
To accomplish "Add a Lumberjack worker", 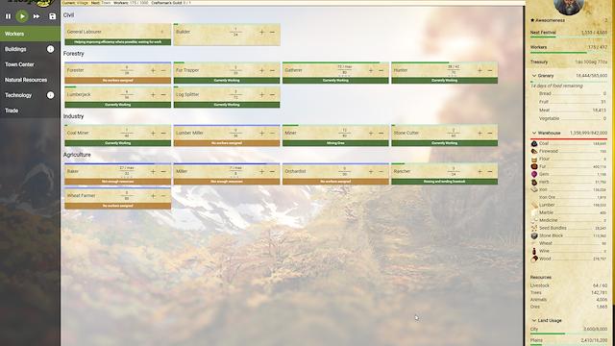I will point(153,94).
